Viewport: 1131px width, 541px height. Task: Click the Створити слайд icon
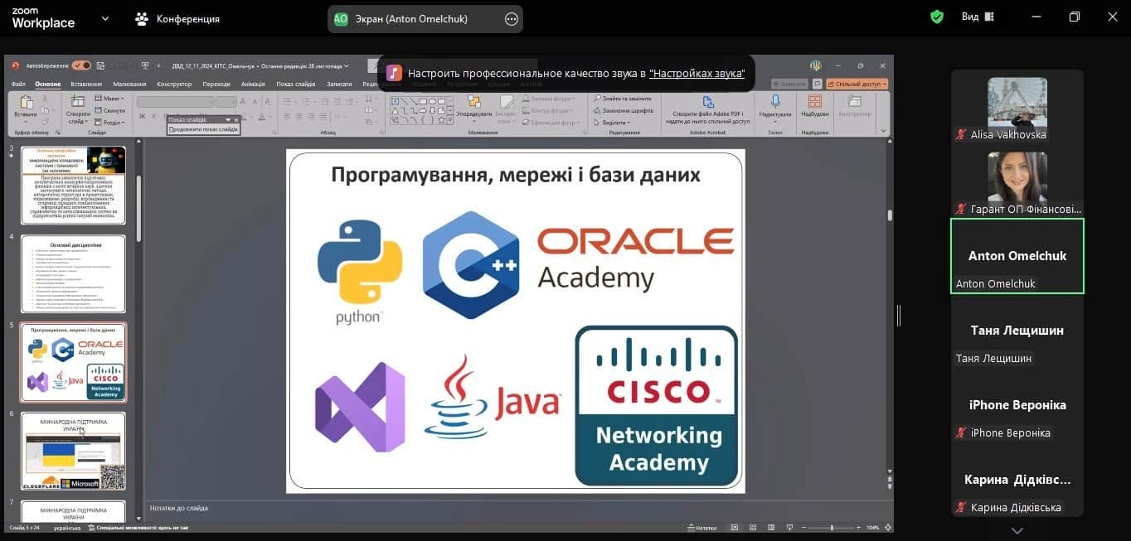click(x=78, y=103)
